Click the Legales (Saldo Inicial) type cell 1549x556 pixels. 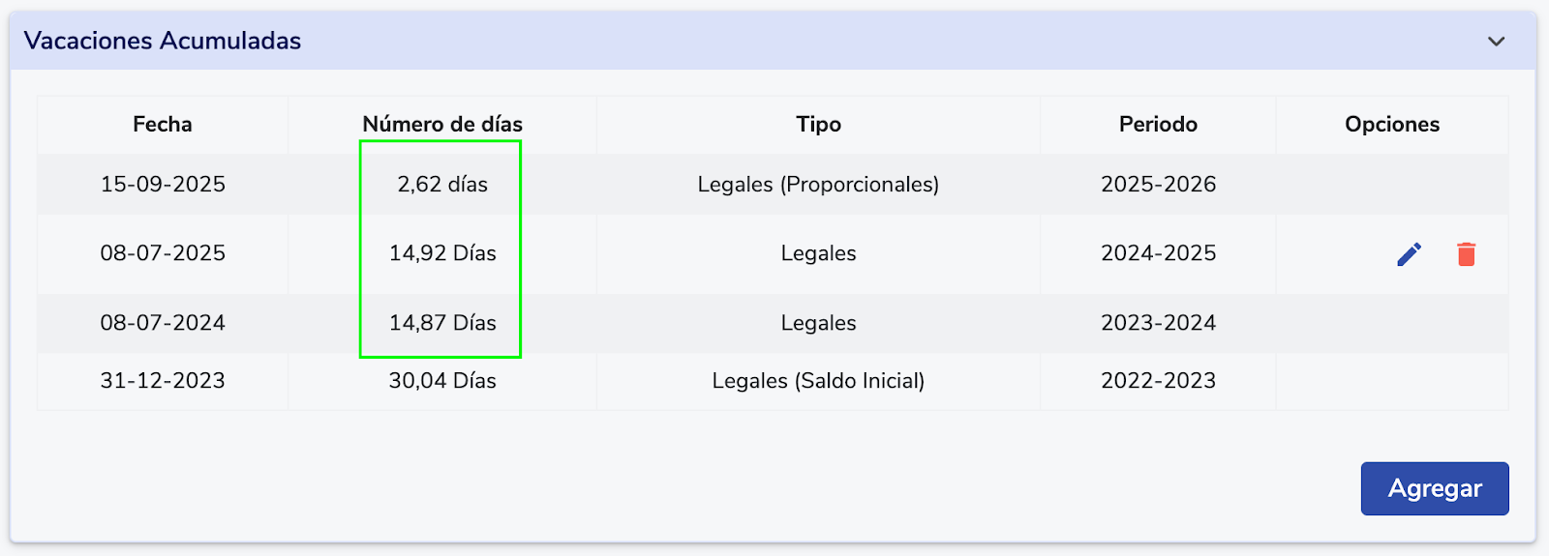pos(818,381)
